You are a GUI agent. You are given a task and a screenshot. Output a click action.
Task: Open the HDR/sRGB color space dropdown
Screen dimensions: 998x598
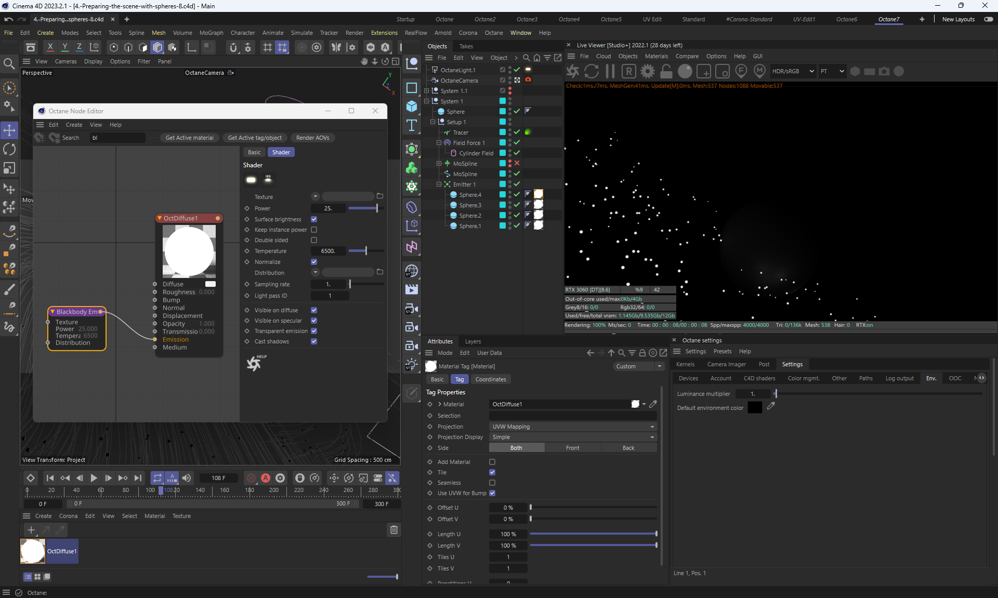point(792,71)
